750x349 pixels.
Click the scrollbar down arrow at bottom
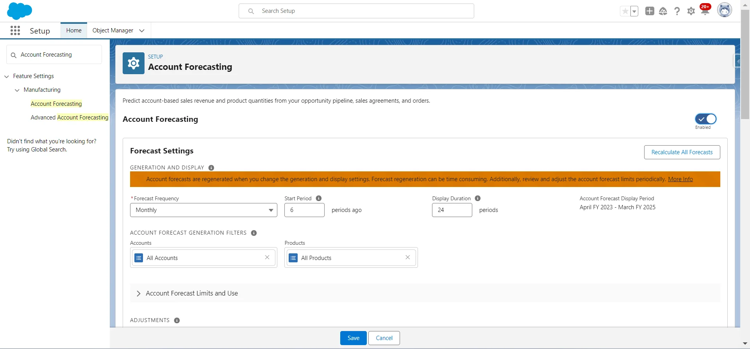pos(745,344)
